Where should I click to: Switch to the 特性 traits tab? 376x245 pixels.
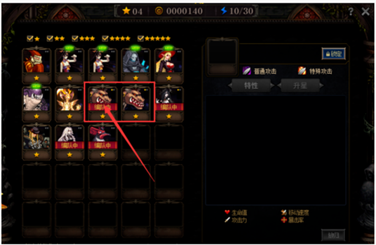251,86
